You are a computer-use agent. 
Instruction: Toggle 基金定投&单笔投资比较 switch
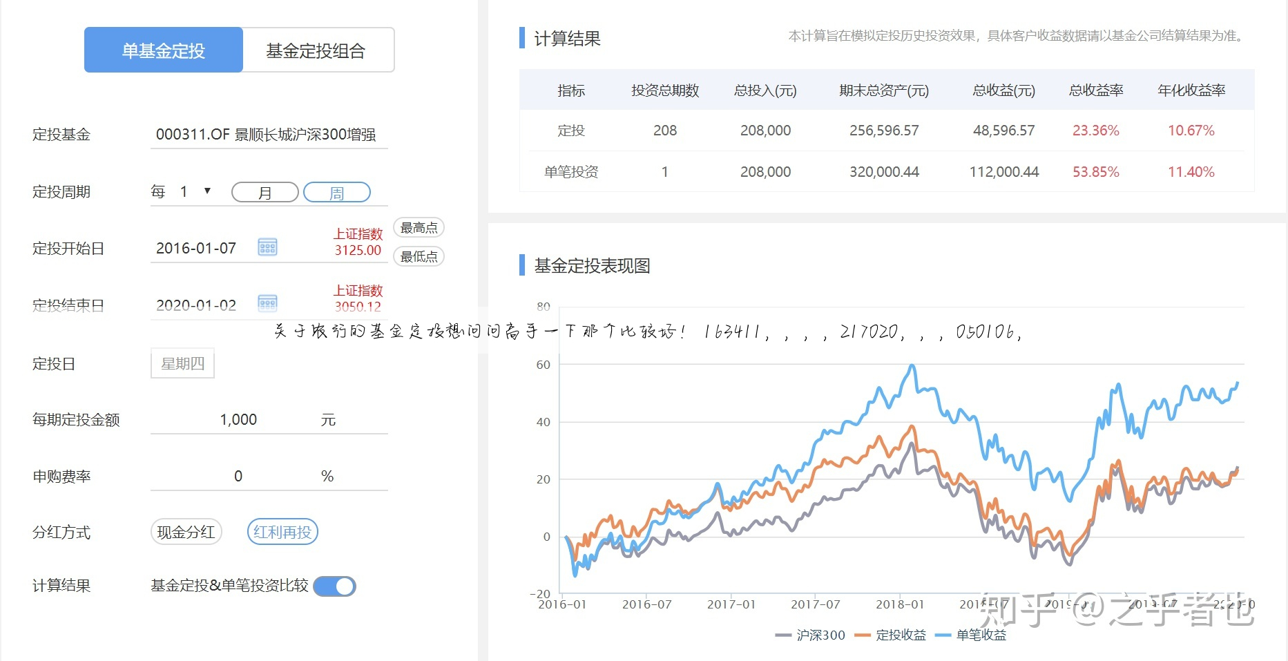pos(335,586)
